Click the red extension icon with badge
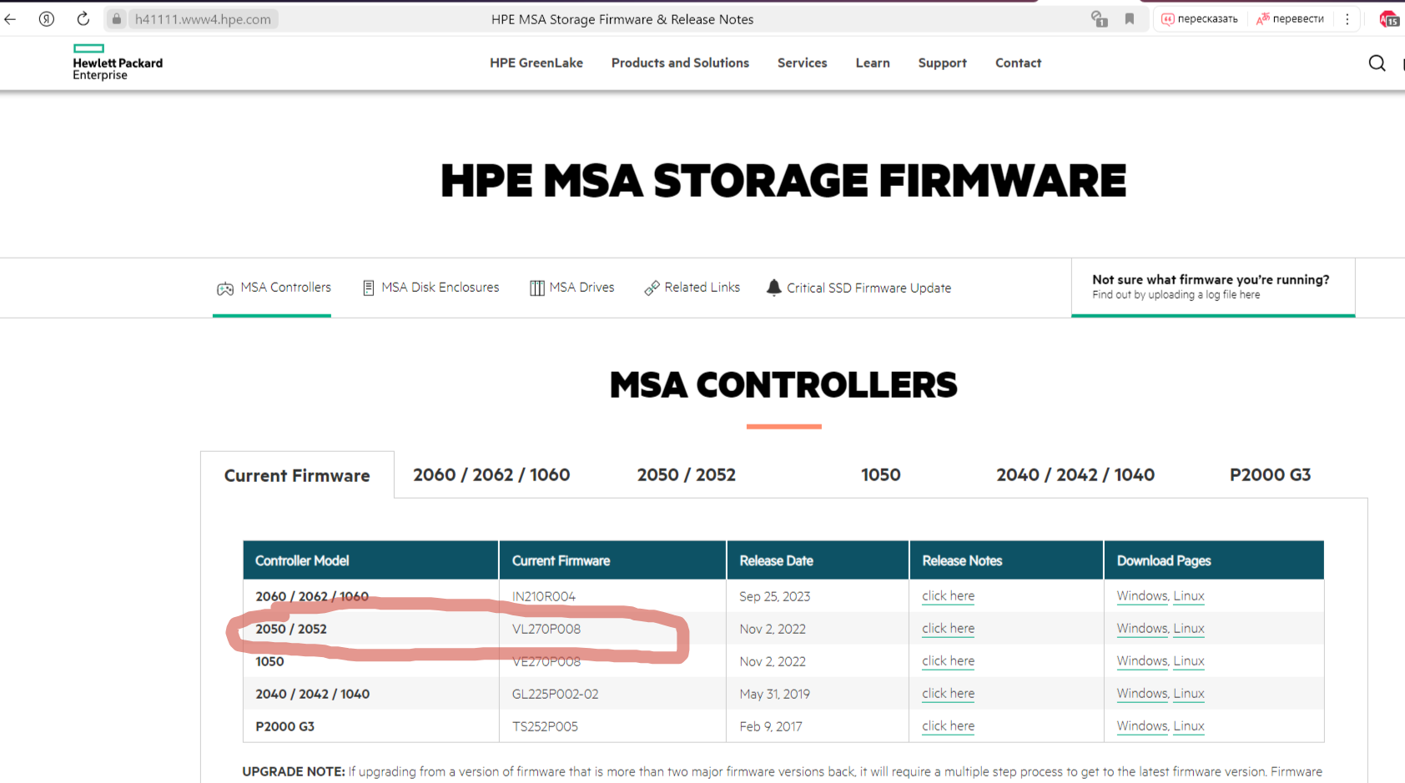This screenshot has height=783, width=1405. pyautogui.click(x=1389, y=19)
